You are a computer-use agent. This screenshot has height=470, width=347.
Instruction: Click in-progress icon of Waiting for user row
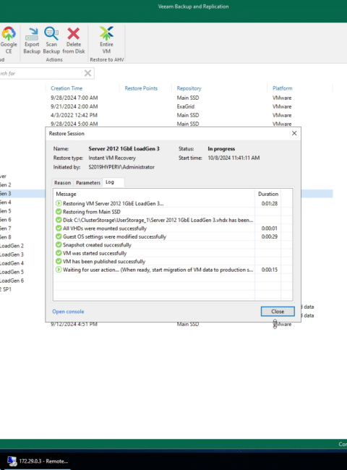point(59,270)
